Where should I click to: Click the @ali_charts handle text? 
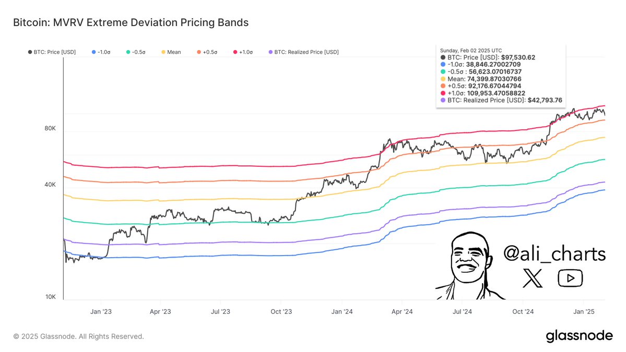click(554, 254)
